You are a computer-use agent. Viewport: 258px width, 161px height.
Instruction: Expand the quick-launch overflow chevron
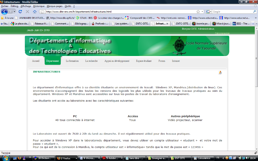point(30,157)
